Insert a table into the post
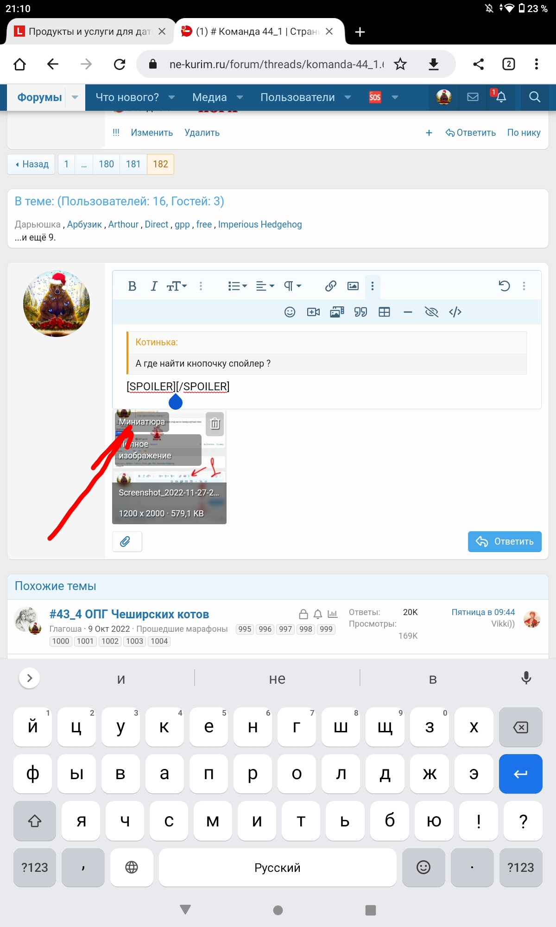 coord(384,312)
